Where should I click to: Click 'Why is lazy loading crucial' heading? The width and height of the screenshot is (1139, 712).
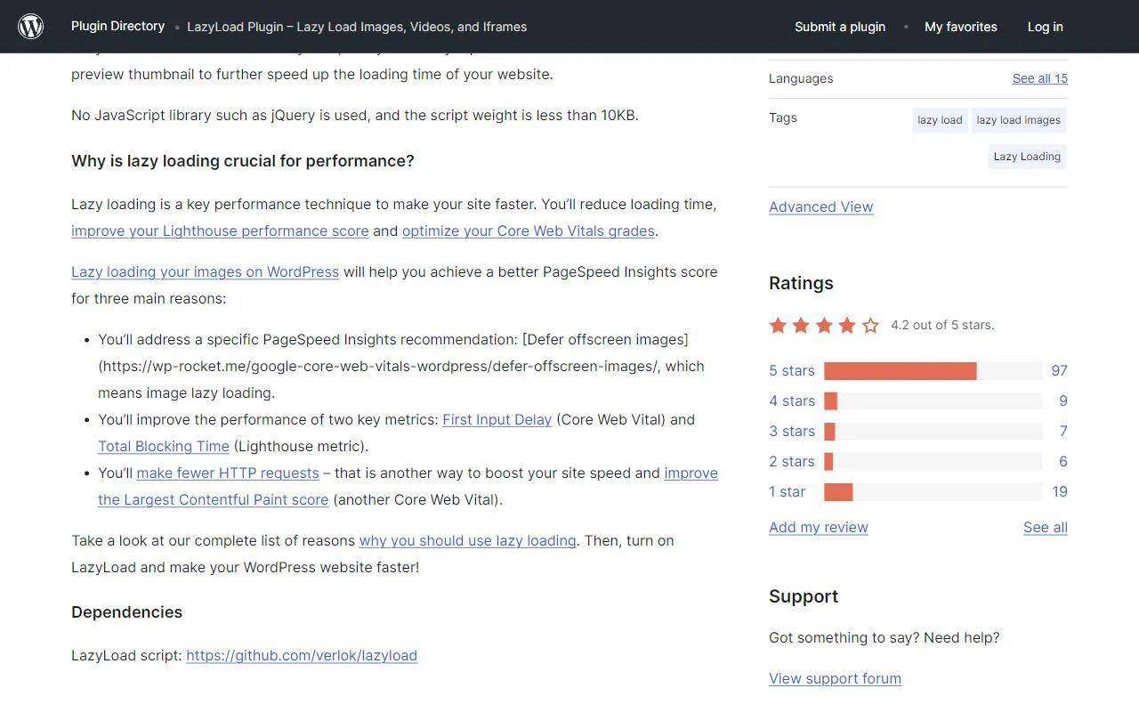(x=243, y=161)
